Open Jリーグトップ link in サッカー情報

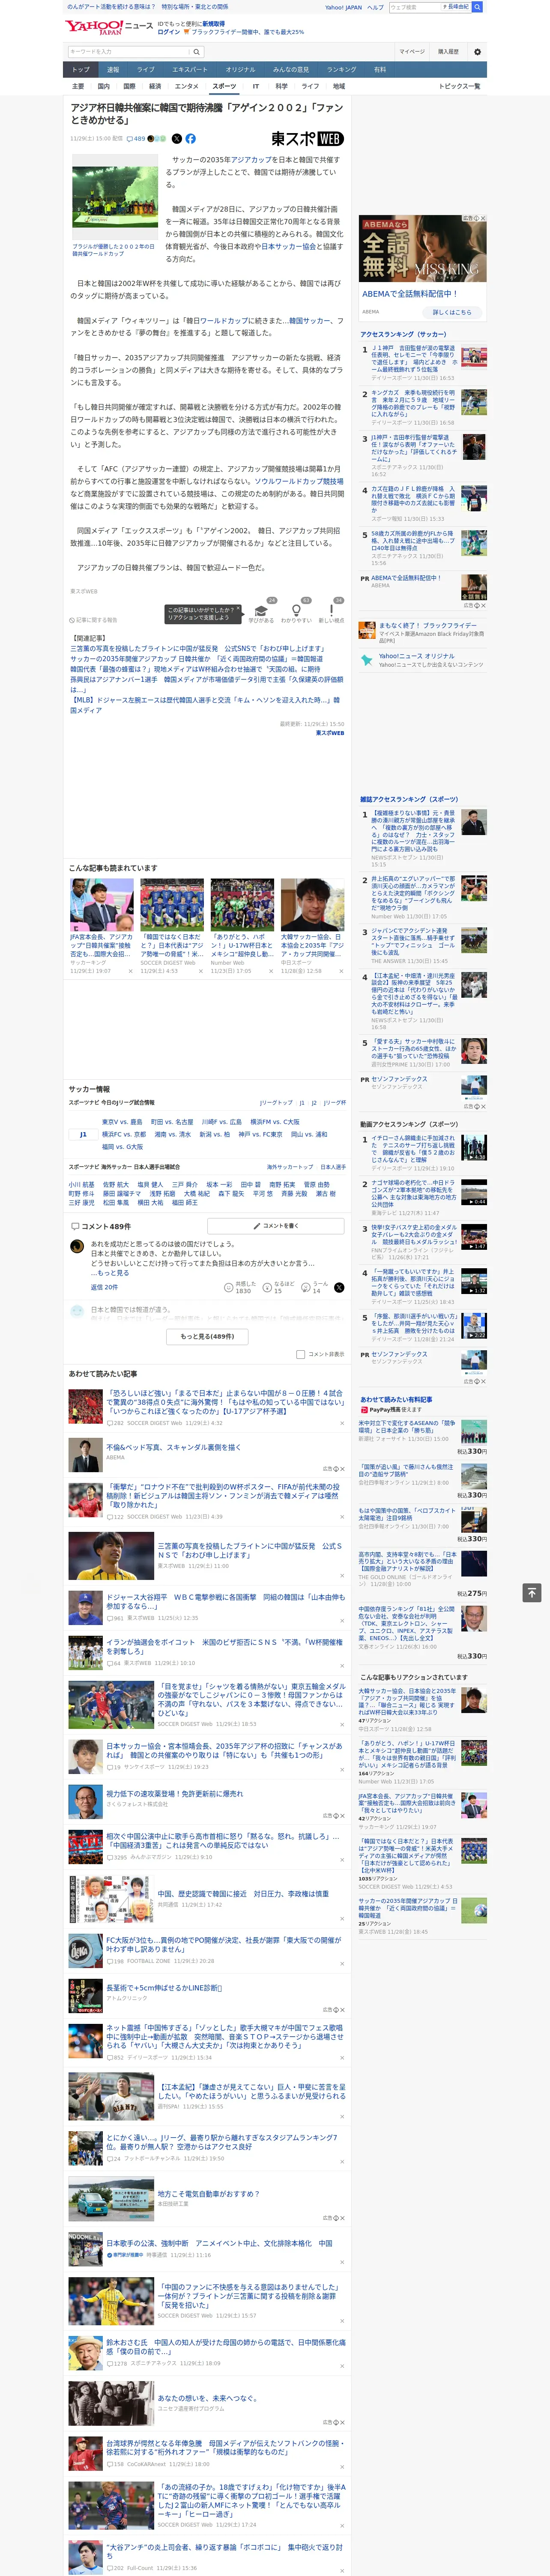(276, 1103)
